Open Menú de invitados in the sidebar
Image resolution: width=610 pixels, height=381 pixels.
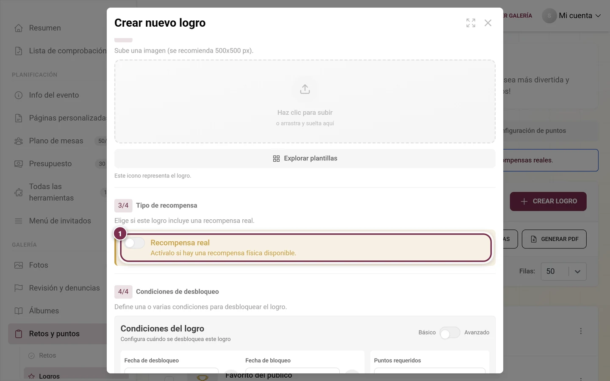[x=60, y=221]
